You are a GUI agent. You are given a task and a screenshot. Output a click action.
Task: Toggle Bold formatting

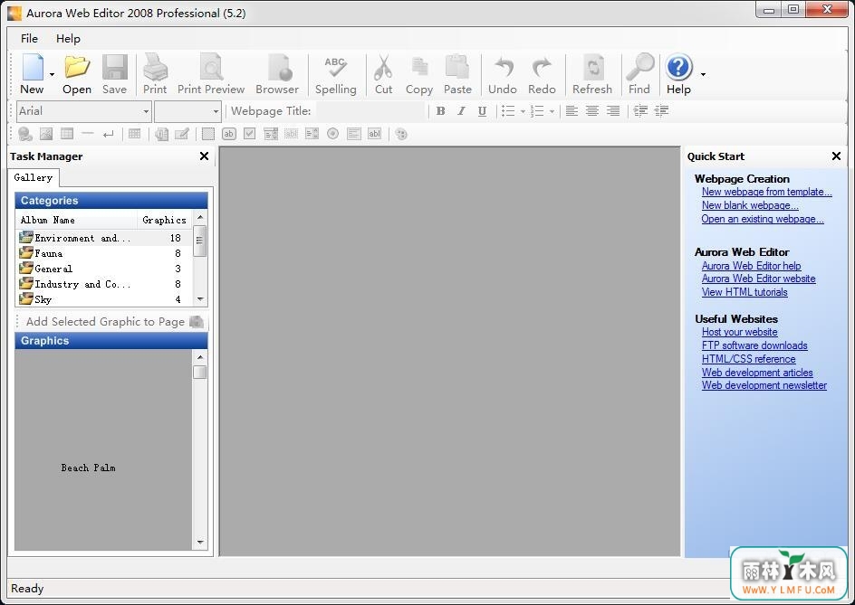[x=440, y=111]
